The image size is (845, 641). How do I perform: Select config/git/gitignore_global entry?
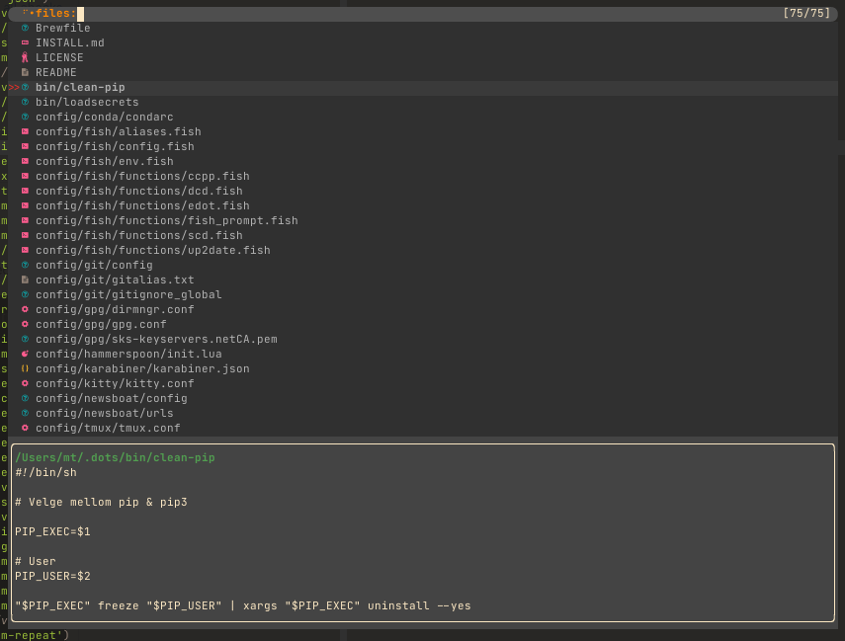coord(128,294)
